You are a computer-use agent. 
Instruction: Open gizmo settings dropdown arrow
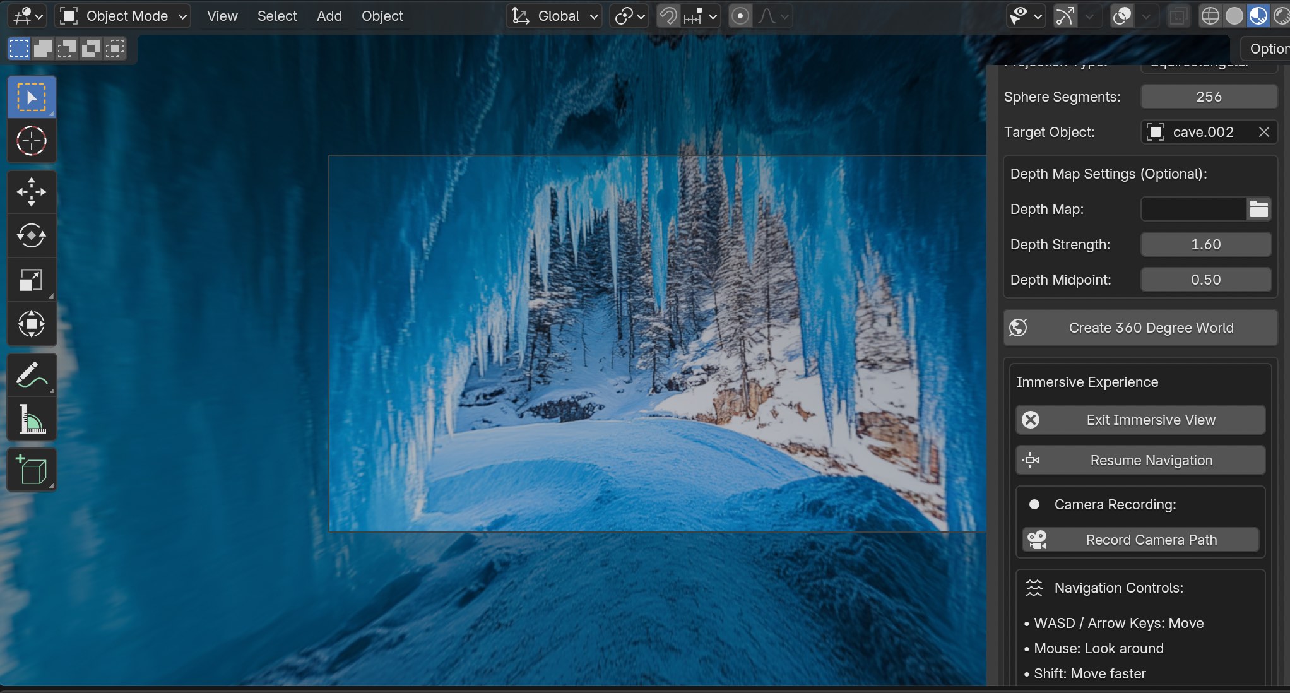1090,16
